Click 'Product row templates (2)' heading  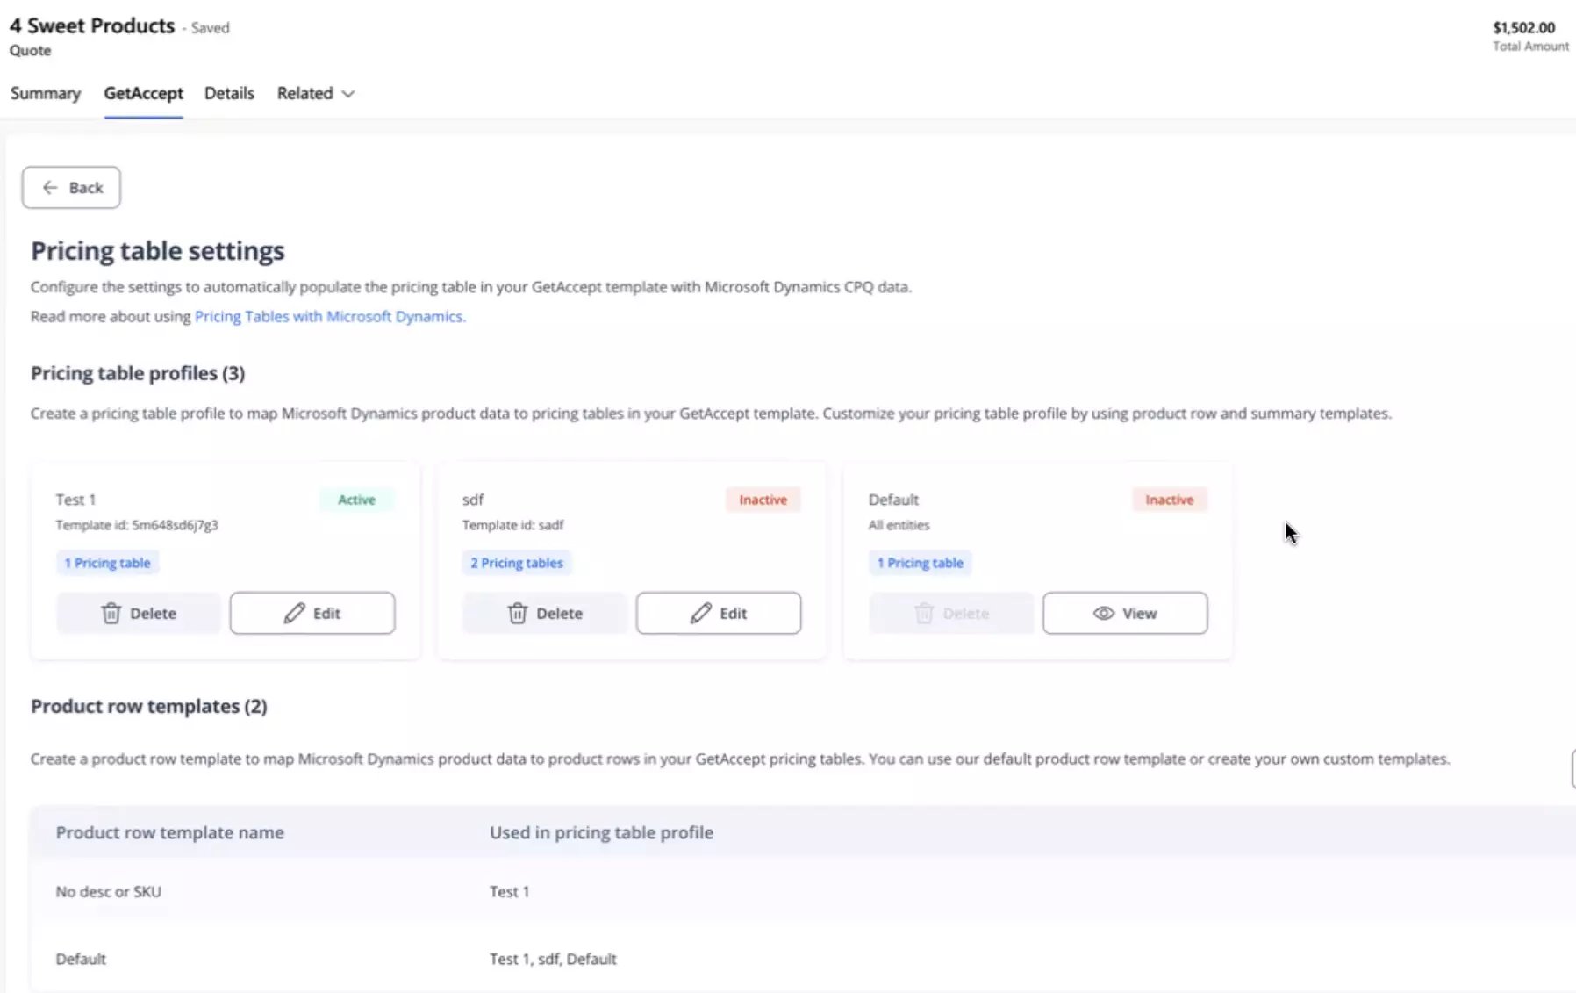pyautogui.click(x=149, y=706)
